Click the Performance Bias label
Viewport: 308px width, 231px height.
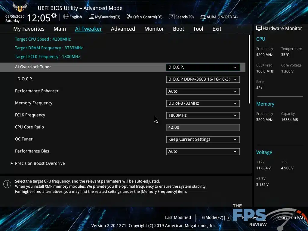(32, 151)
